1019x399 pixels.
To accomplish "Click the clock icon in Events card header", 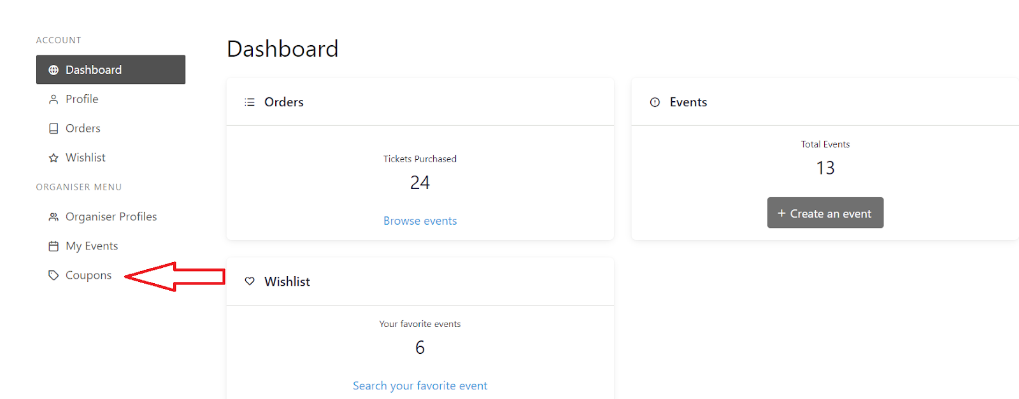I will 655,102.
